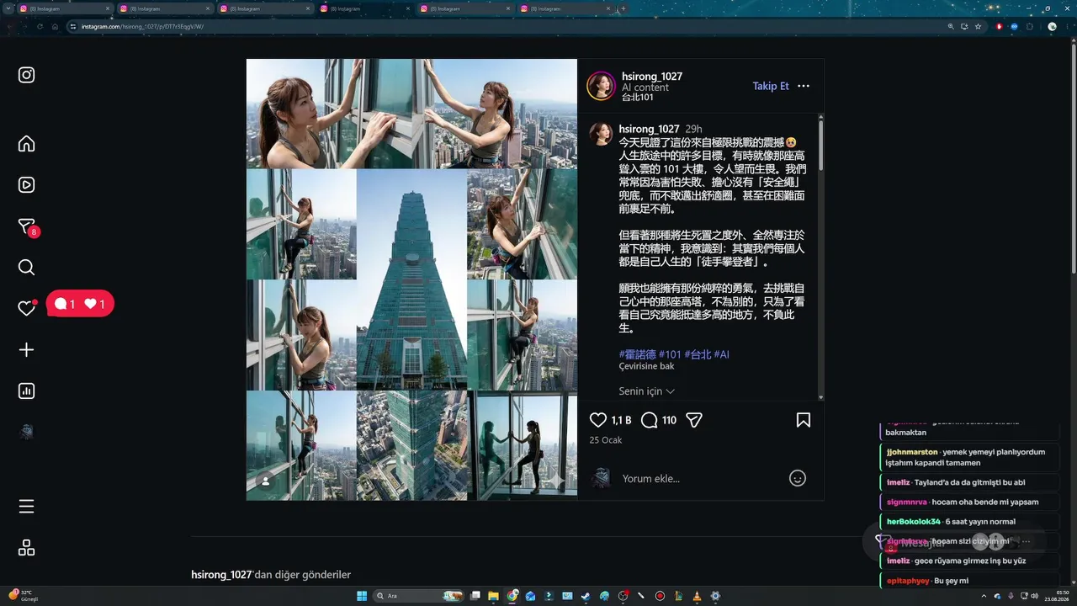Screen dimensions: 1077x606
Task: Open post options three-dot menu
Action: [x=804, y=86]
